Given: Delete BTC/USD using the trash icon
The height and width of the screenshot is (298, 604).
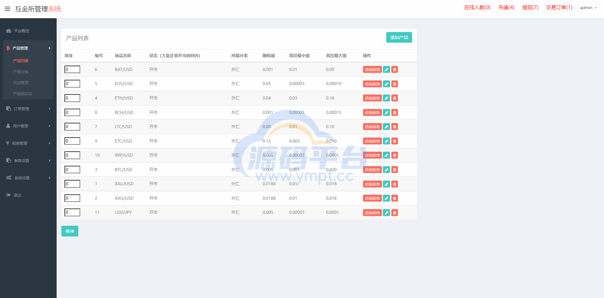Looking at the screenshot, I should coord(394,170).
